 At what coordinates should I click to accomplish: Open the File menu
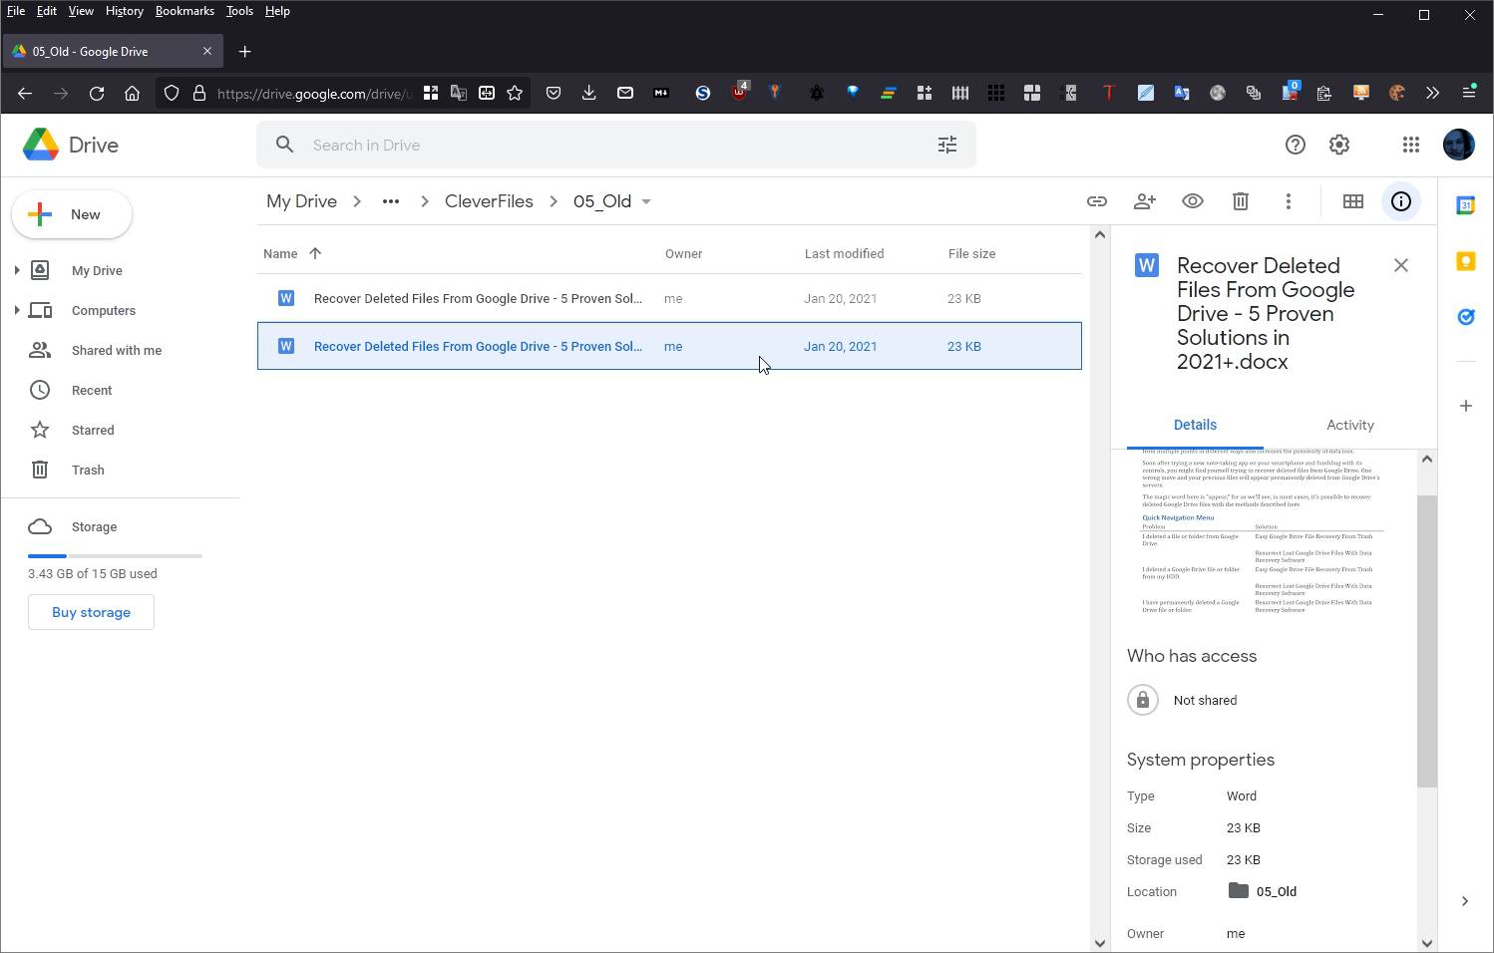(16, 11)
